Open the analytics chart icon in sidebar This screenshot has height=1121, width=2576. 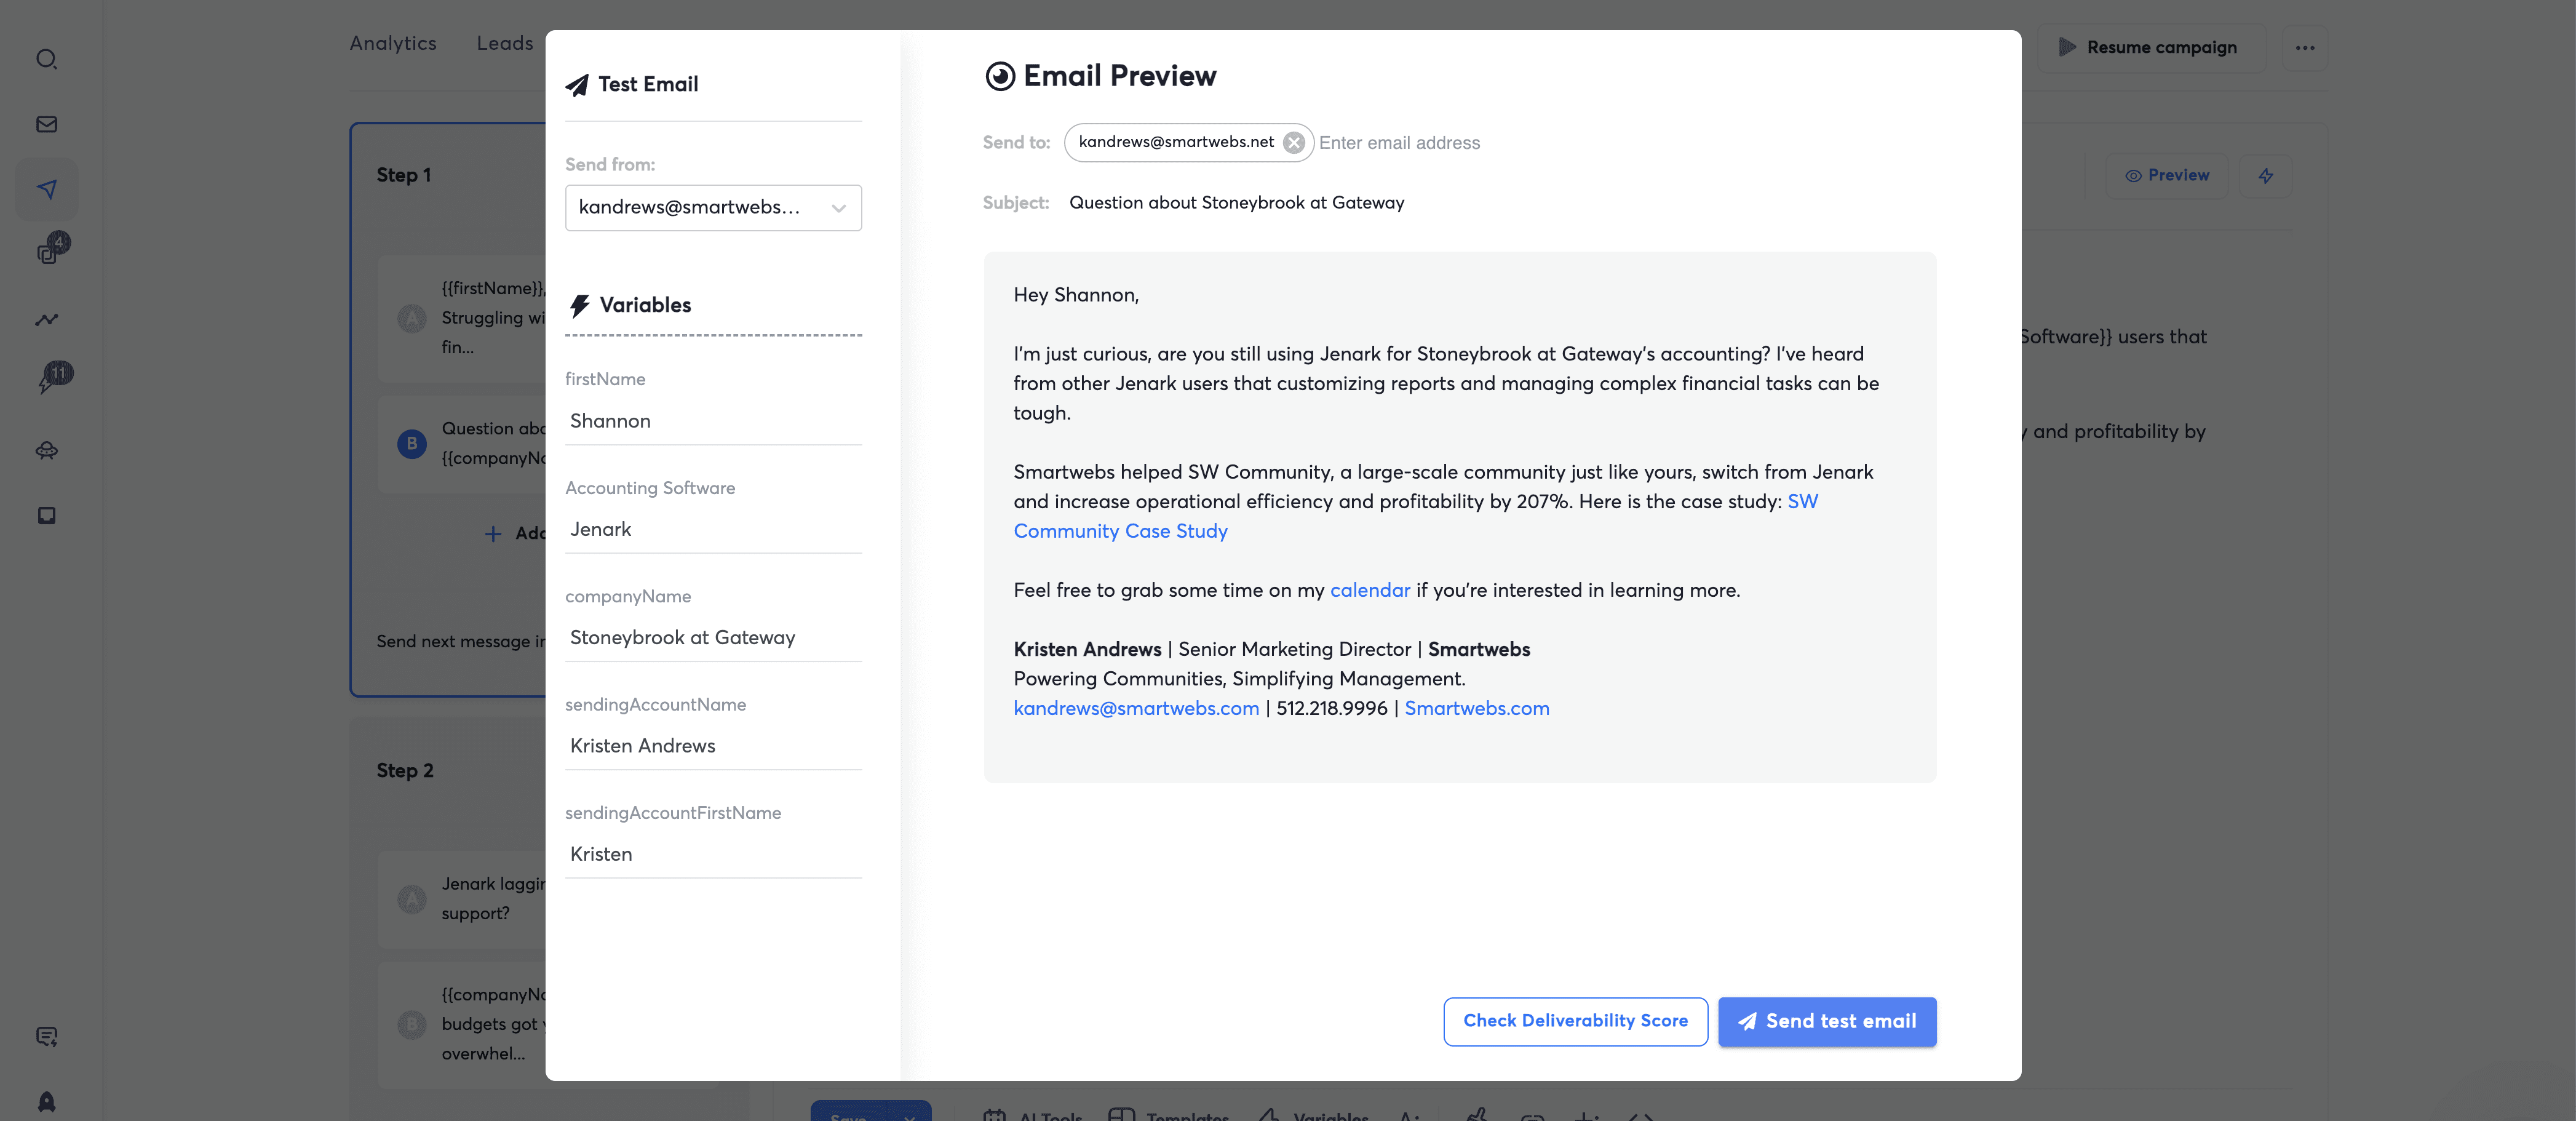tap(46, 320)
